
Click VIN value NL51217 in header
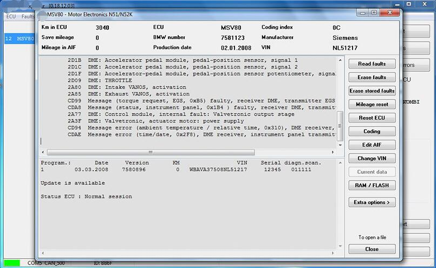[345, 48]
